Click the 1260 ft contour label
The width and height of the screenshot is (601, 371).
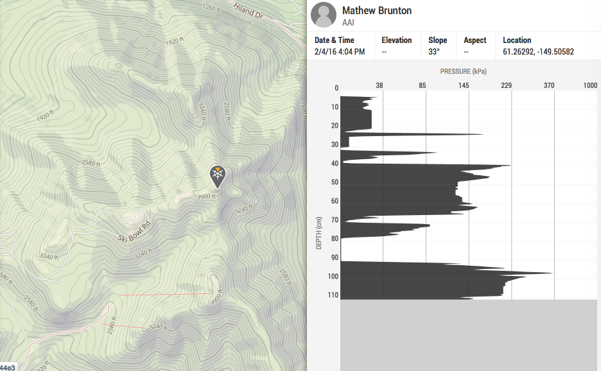pyautogui.click(x=212, y=8)
